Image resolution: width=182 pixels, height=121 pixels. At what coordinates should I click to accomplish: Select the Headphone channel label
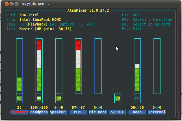tap(39, 112)
